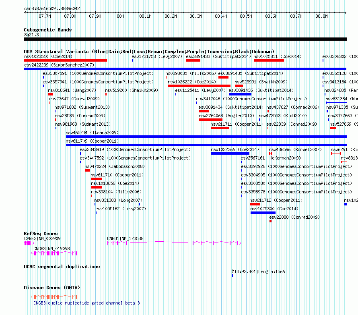358x315 pixels.
Task: Select esv3308302 variant label
Action: (x=340, y=56)
